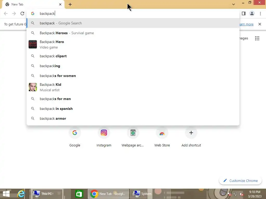The width and height of the screenshot is (266, 199).
Task: Open the Web Store shortcut tile
Action: (x=162, y=137)
